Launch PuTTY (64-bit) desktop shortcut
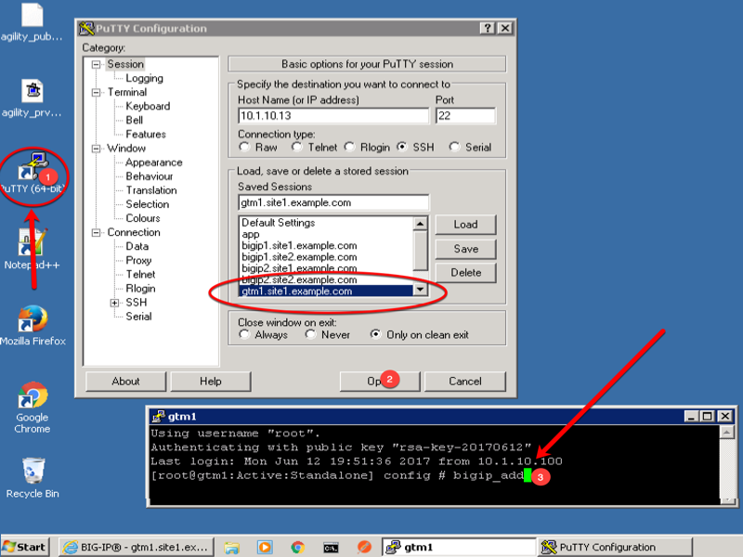 point(33,174)
